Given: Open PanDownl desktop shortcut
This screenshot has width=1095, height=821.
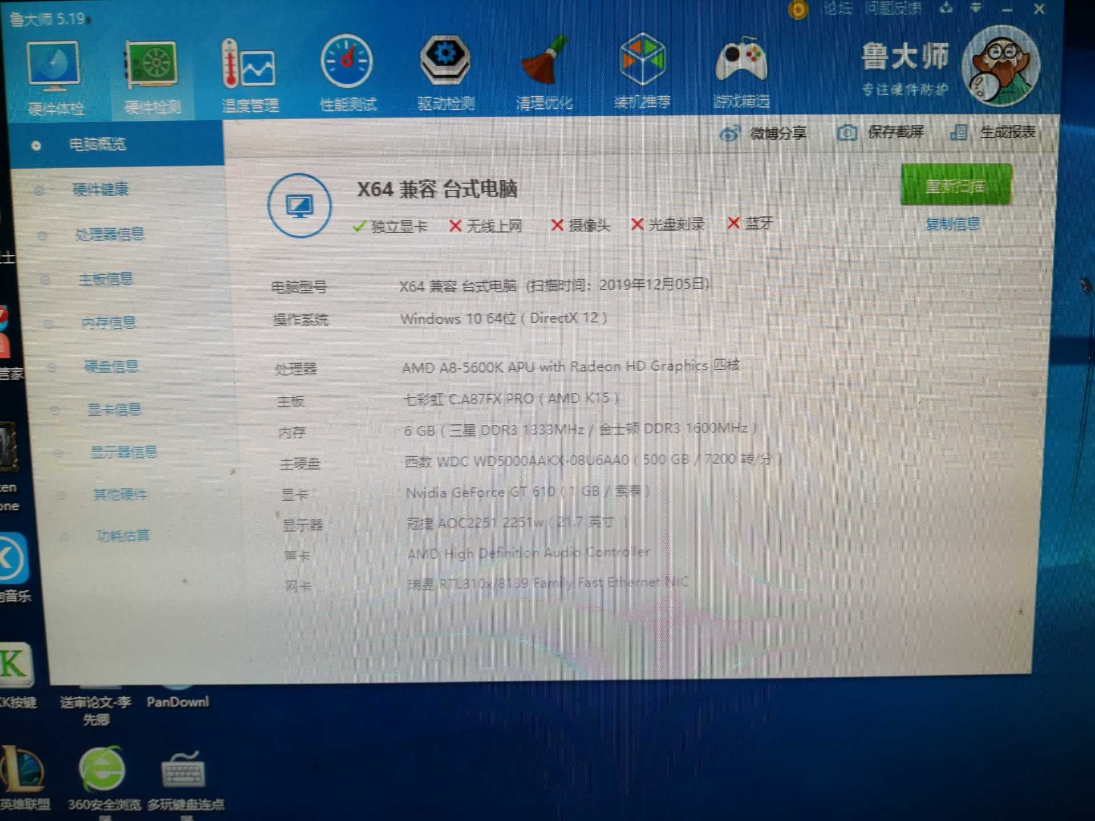Looking at the screenshot, I should 177,693.
